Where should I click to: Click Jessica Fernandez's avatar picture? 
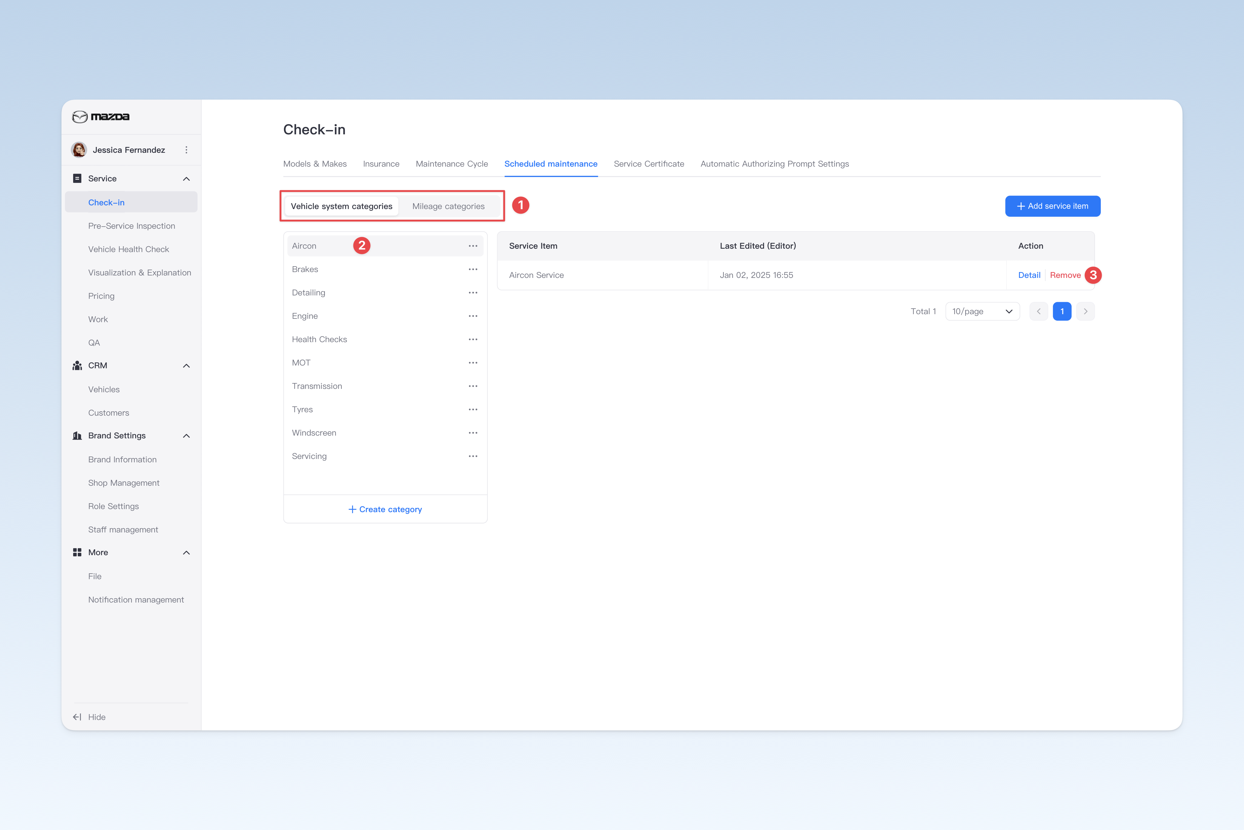79,150
